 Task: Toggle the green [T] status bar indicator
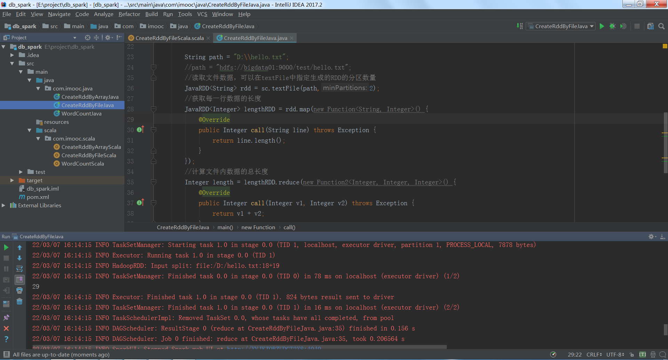coord(643,355)
